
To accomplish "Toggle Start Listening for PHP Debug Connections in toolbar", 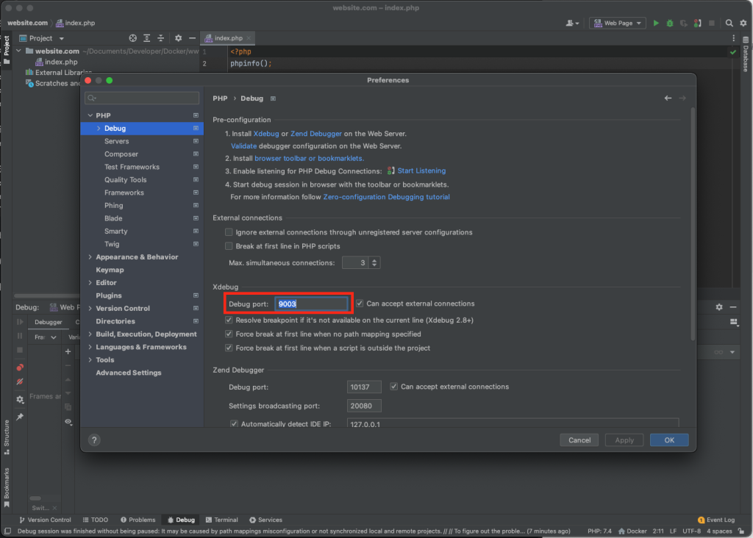I will click(x=697, y=23).
